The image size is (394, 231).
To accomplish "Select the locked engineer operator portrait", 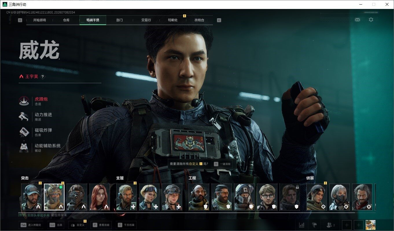I will [x=290, y=197].
